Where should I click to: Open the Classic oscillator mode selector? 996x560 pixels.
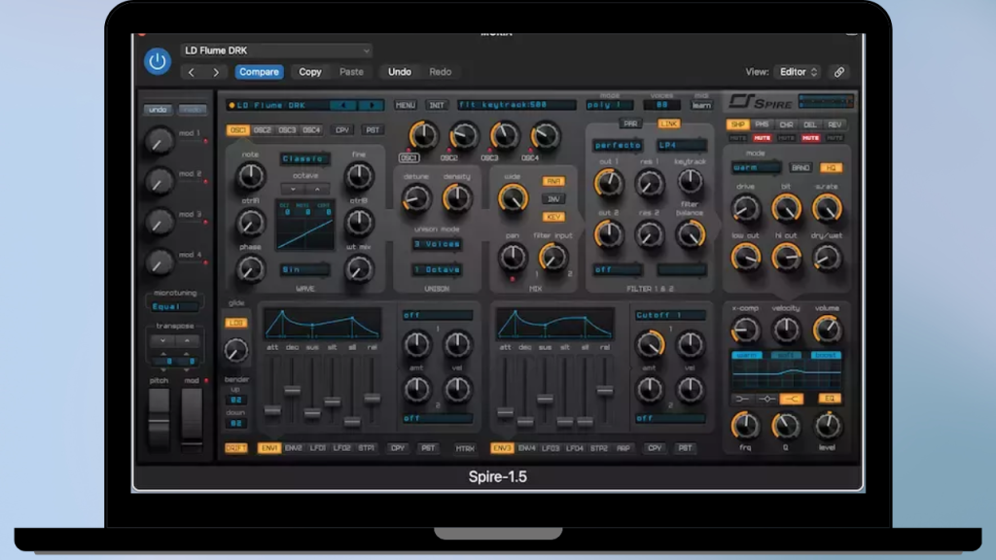(x=304, y=158)
